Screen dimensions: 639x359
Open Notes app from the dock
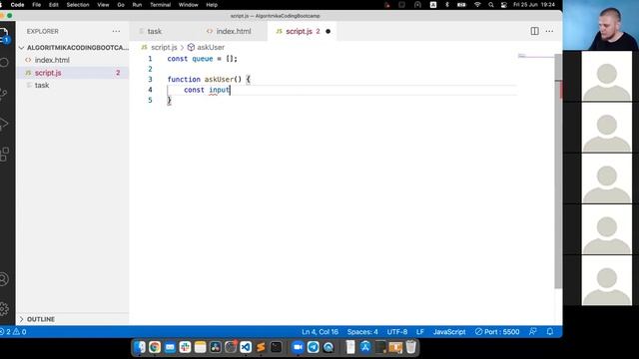[200, 347]
